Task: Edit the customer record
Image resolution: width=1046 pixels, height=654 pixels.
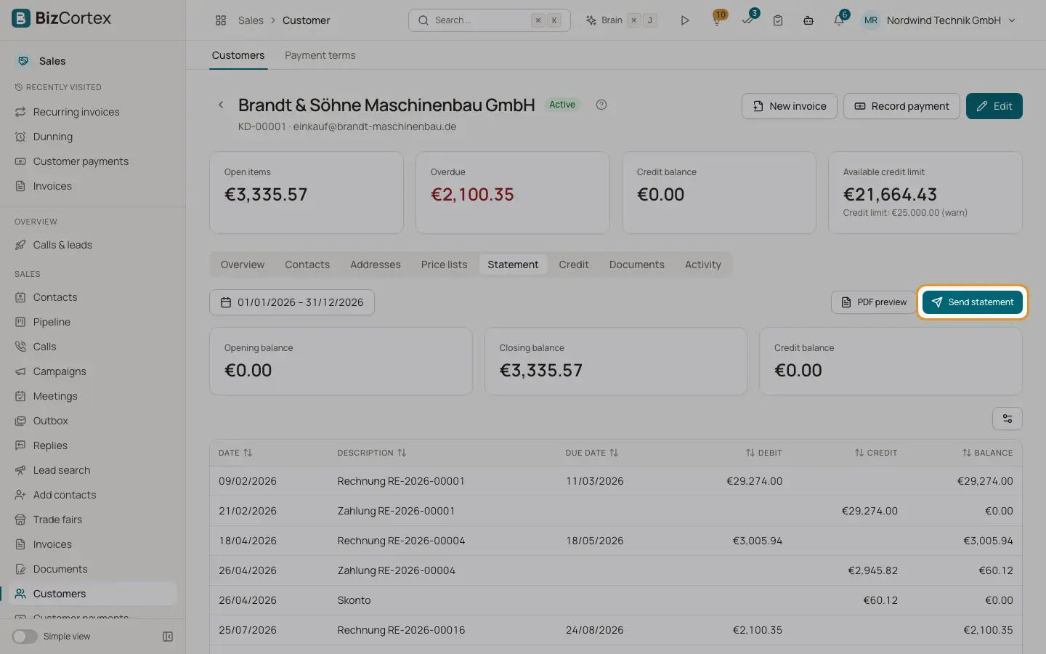Action: coord(994,106)
